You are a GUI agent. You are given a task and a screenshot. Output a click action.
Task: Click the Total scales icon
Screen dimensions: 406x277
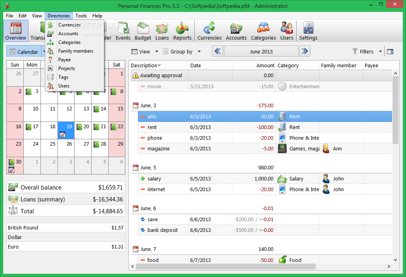(x=13, y=211)
